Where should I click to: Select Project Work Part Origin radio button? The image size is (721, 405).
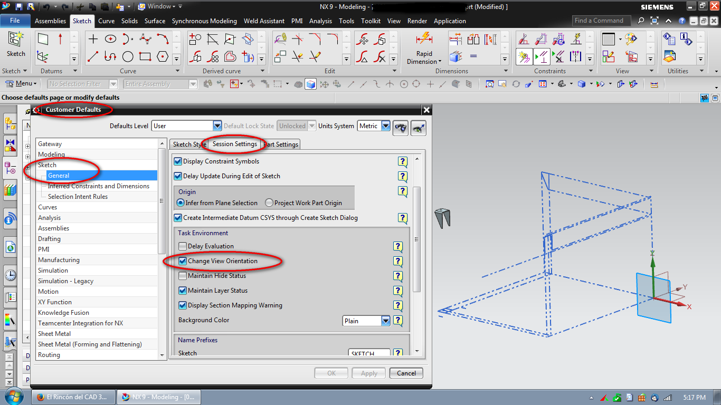[269, 203]
